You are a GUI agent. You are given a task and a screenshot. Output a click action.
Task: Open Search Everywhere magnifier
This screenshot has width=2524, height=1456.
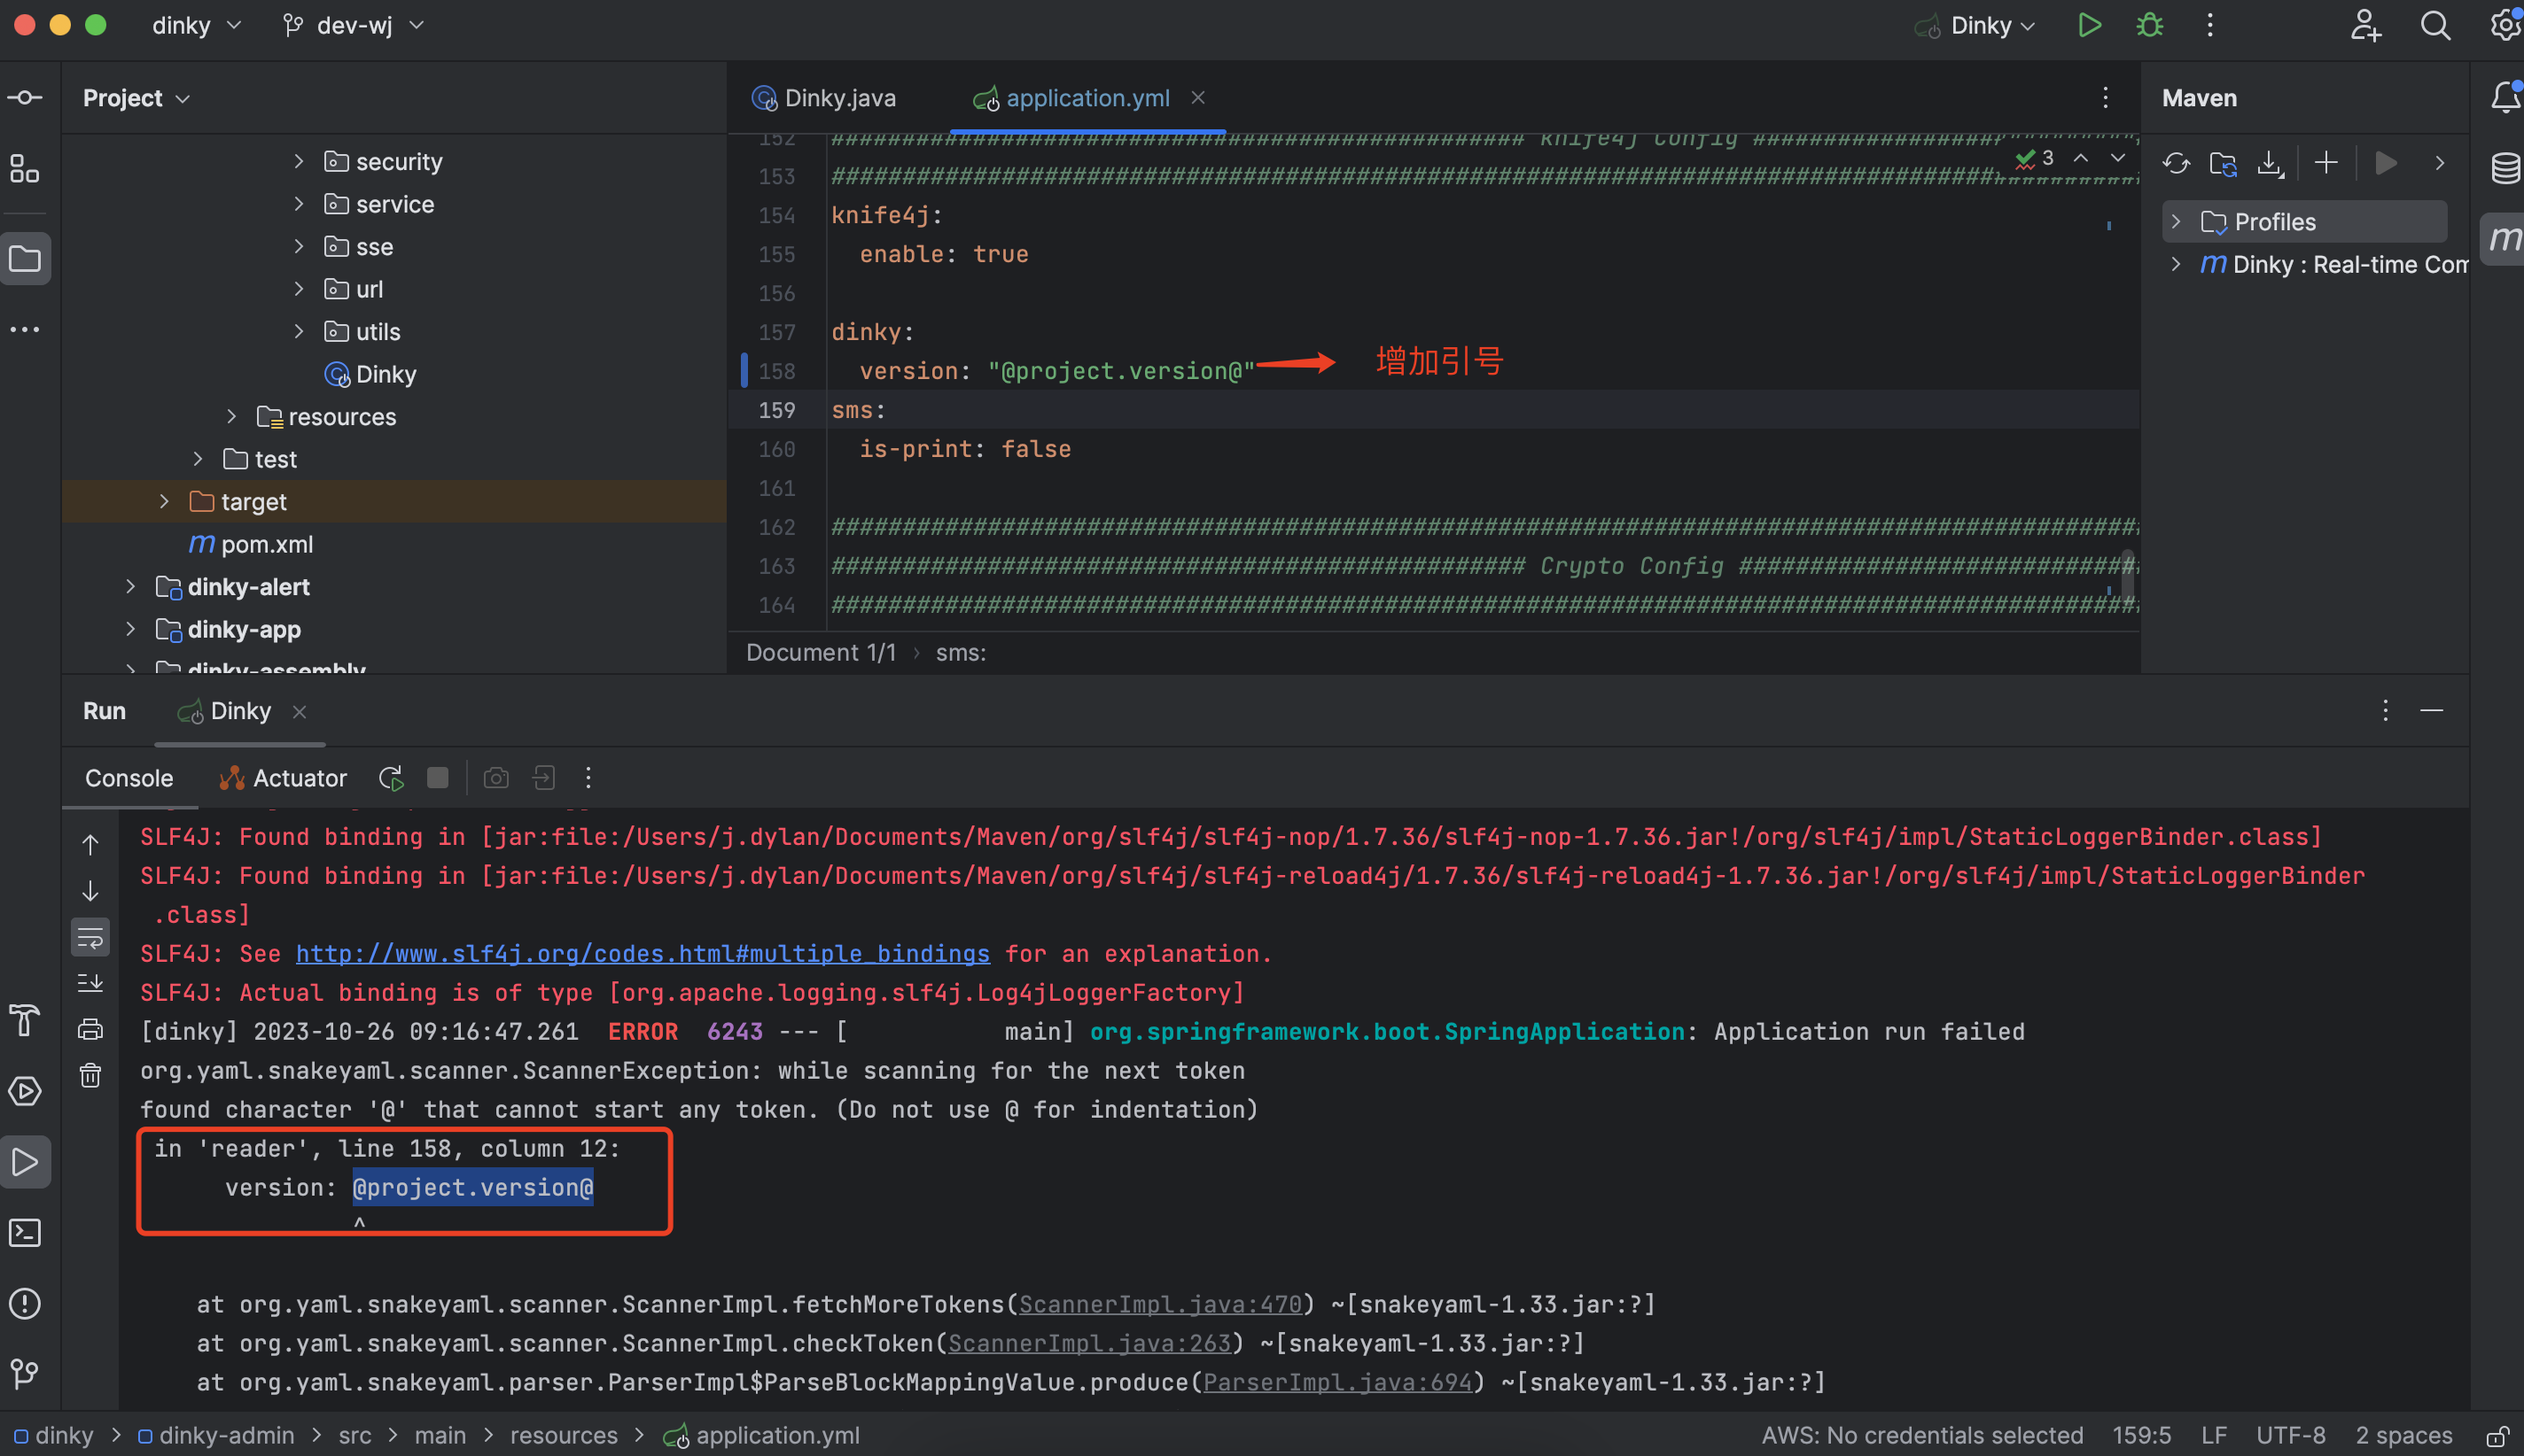(2435, 26)
